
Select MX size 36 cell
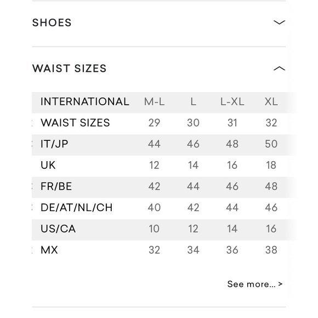point(232,250)
